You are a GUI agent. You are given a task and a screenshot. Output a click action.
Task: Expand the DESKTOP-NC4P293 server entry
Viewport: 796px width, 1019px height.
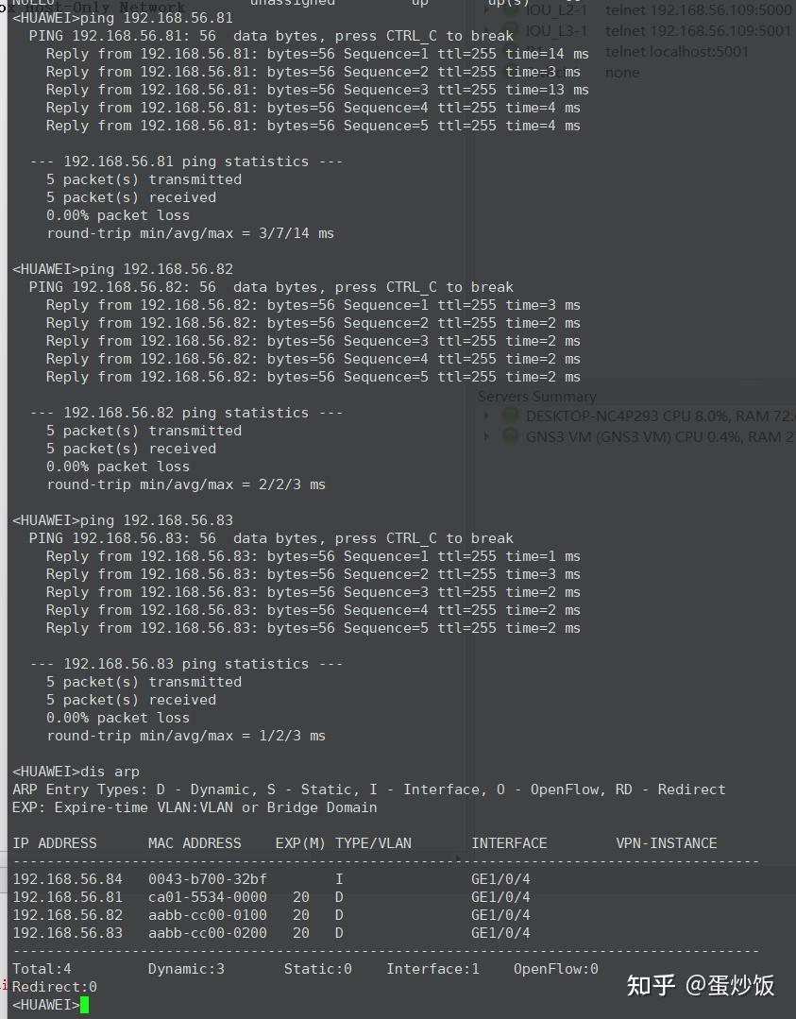(487, 416)
